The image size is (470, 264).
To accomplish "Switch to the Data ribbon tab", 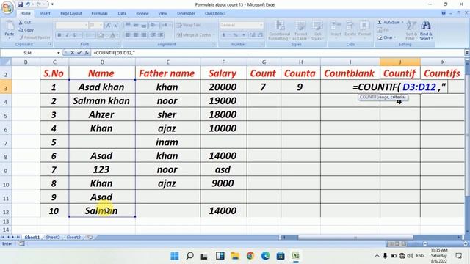I will [122, 13].
